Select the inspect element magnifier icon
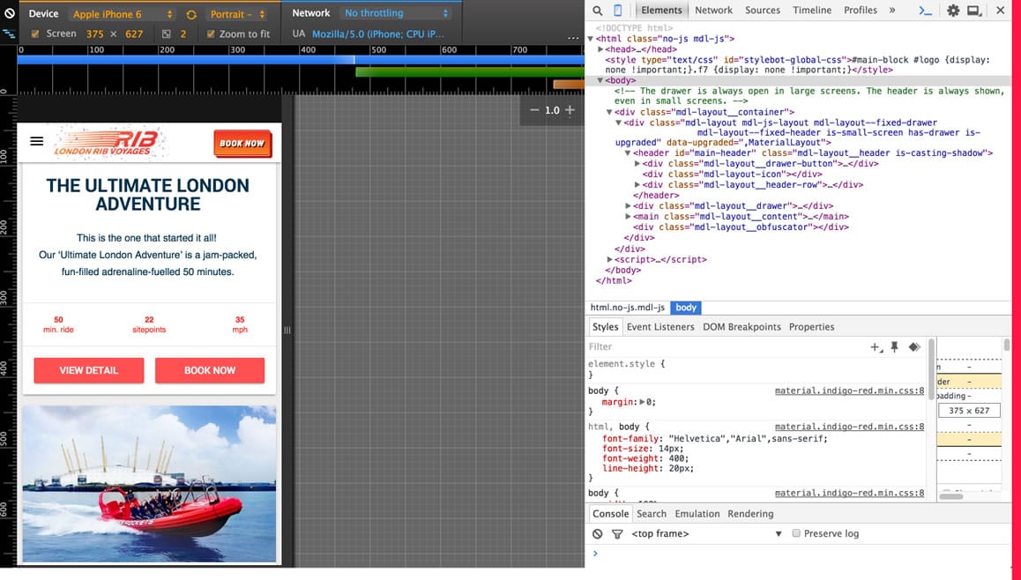 [x=598, y=10]
